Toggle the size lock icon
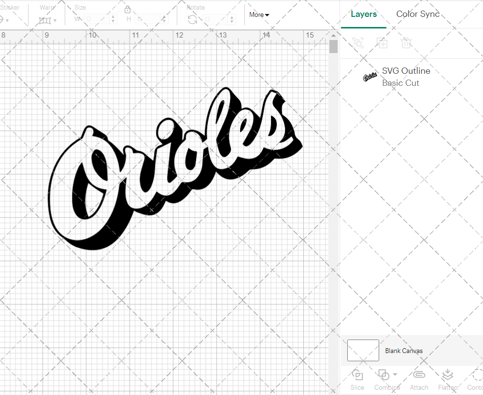This screenshot has height=395, width=483. coord(127,9)
